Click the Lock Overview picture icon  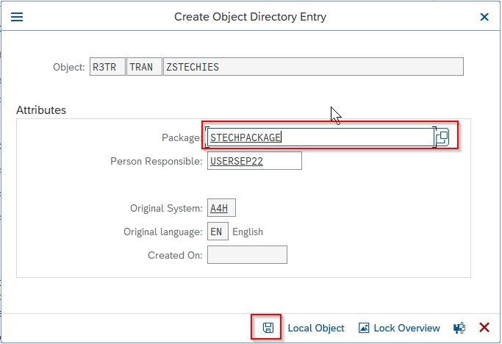tap(363, 328)
